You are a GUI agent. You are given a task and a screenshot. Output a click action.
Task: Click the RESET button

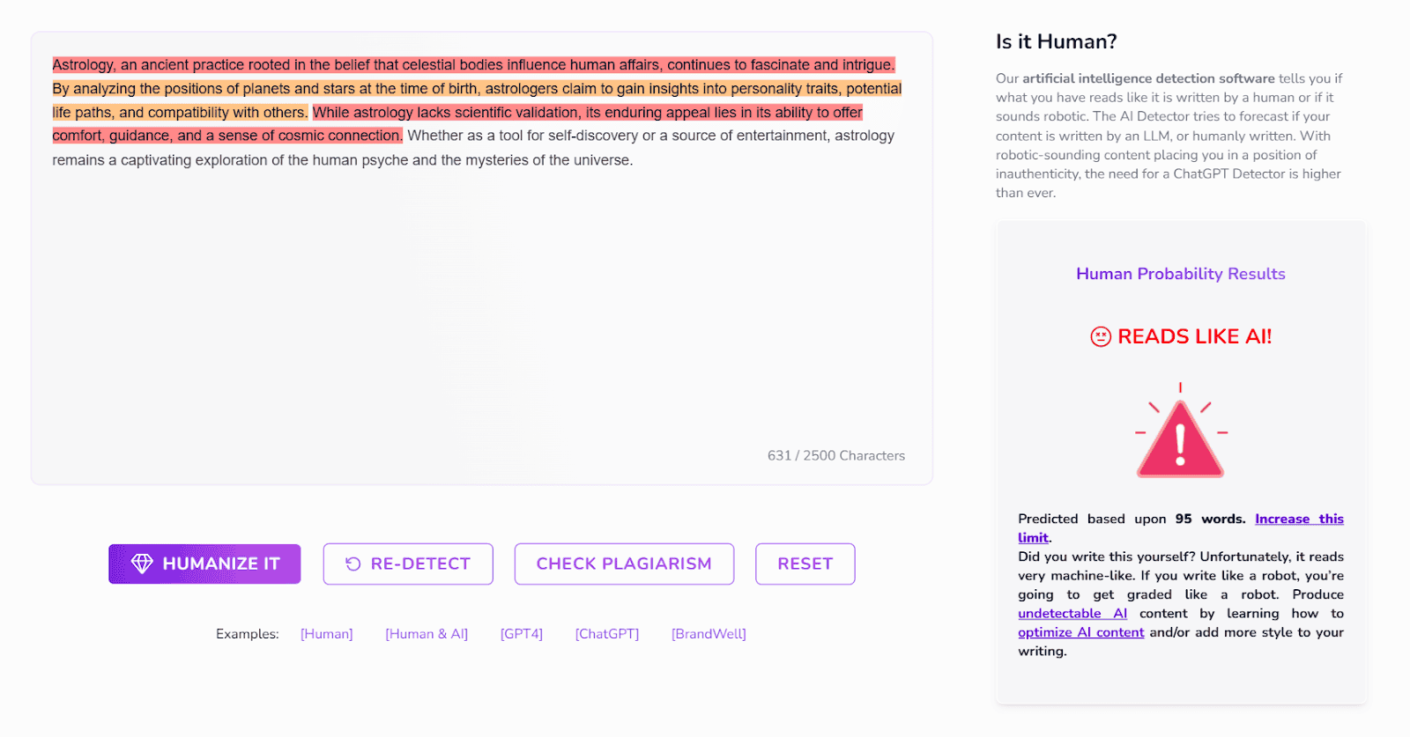click(x=805, y=564)
